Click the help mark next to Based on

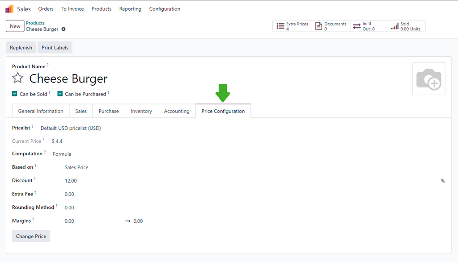tap(36, 165)
